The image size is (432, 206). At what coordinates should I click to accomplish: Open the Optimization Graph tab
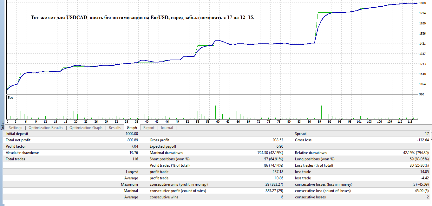[x=86, y=128]
